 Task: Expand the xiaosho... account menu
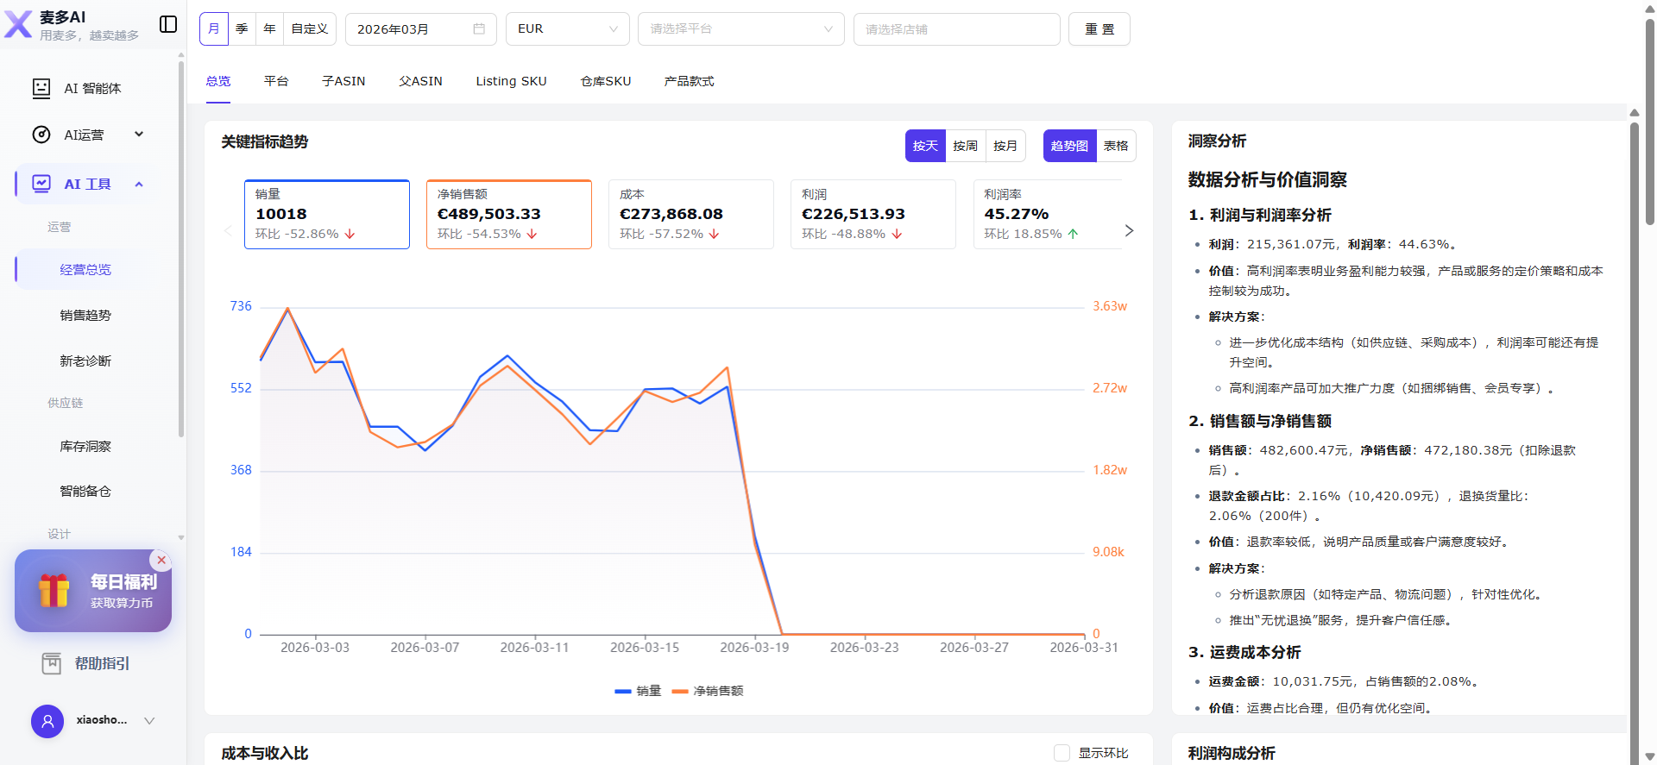click(149, 720)
